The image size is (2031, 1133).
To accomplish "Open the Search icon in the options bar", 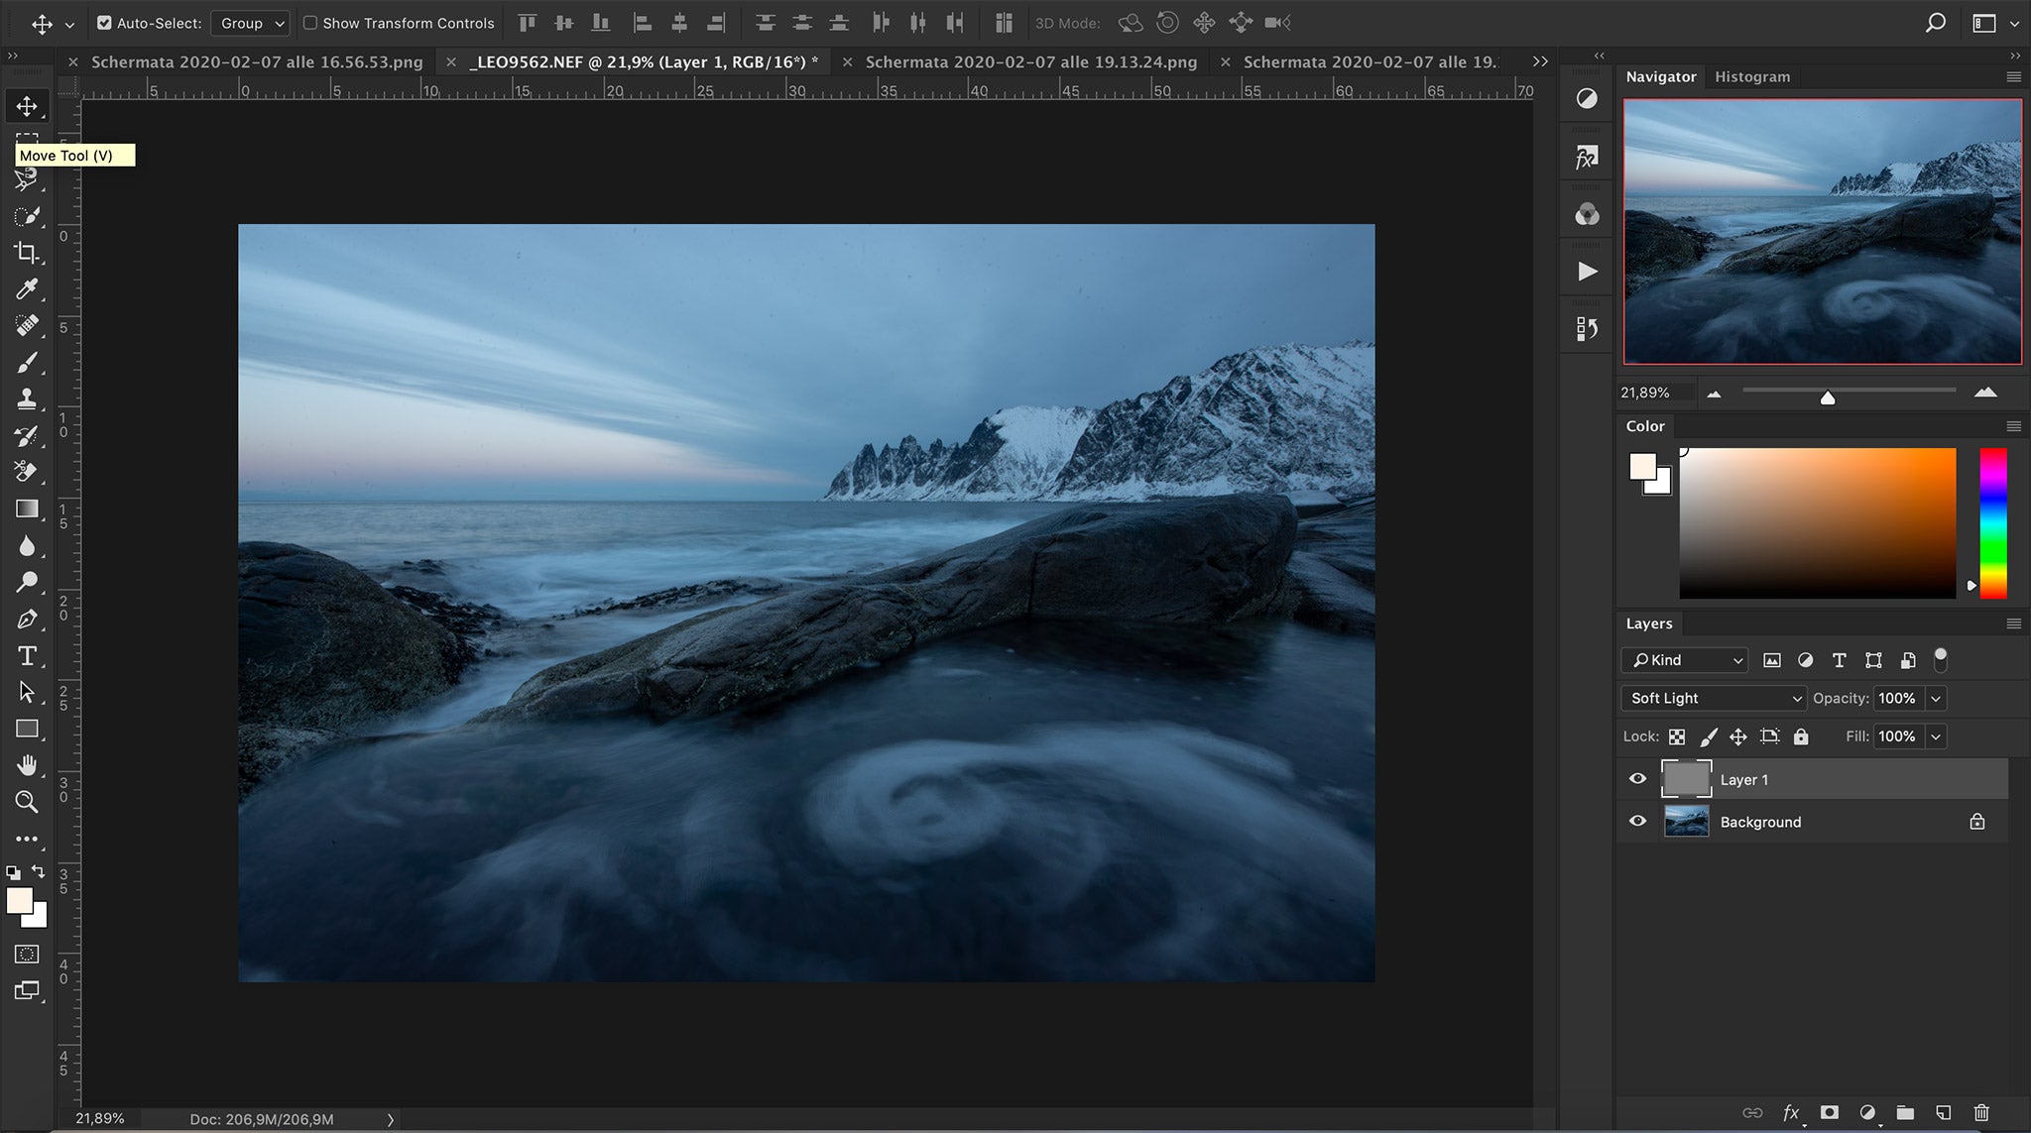I will (x=1935, y=22).
